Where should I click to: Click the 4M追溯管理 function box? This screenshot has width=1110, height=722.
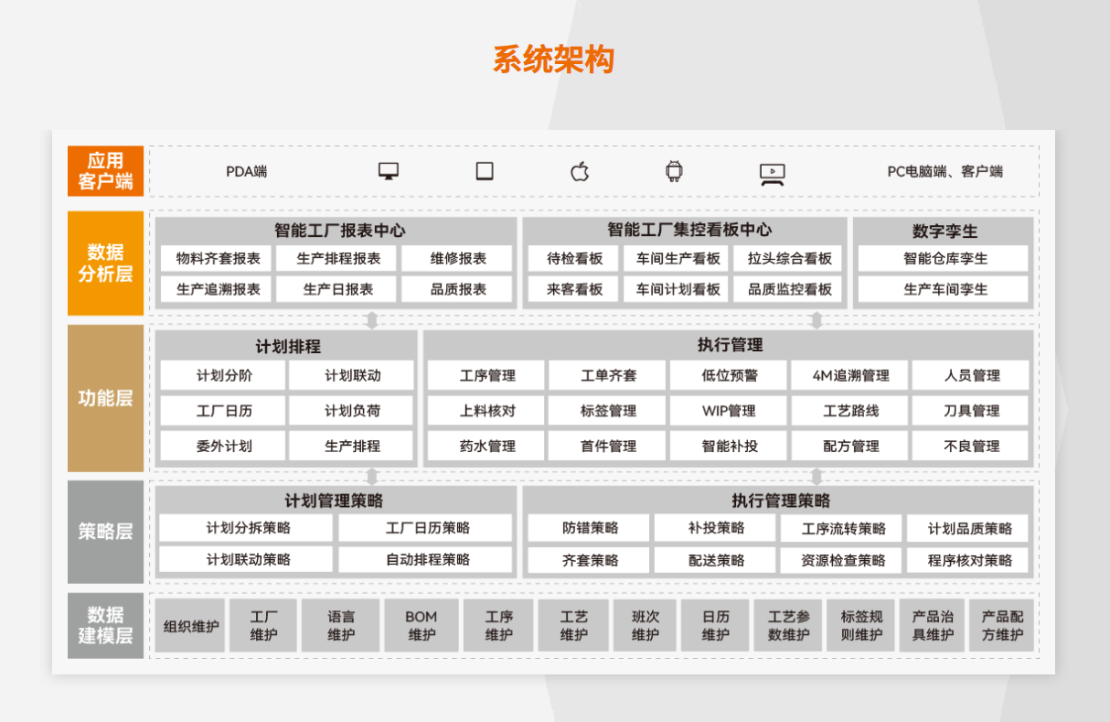(x=850, y=375)
